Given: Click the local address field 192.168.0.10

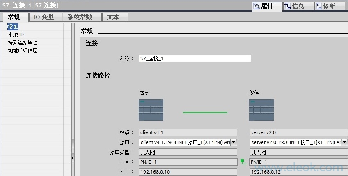Looking at the screenshot, I should [x=188, y=171].
